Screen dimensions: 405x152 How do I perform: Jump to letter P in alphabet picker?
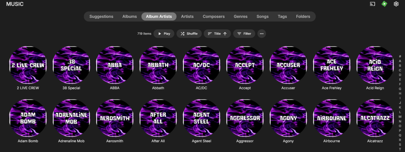400,130
